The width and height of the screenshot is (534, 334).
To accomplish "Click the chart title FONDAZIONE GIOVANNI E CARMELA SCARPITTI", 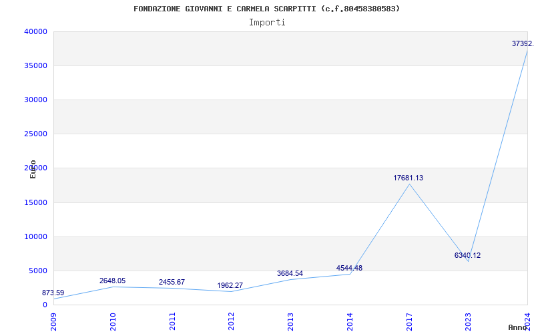I will pos(266,9).
